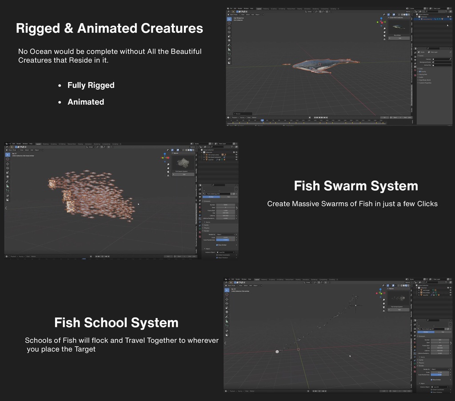455x401 pixels.
Task: Click the camera view icon in the viewport
Action: pos(384,36)
